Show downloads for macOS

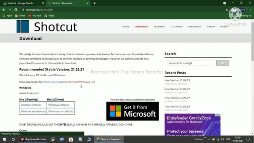(x=62, y=82)
